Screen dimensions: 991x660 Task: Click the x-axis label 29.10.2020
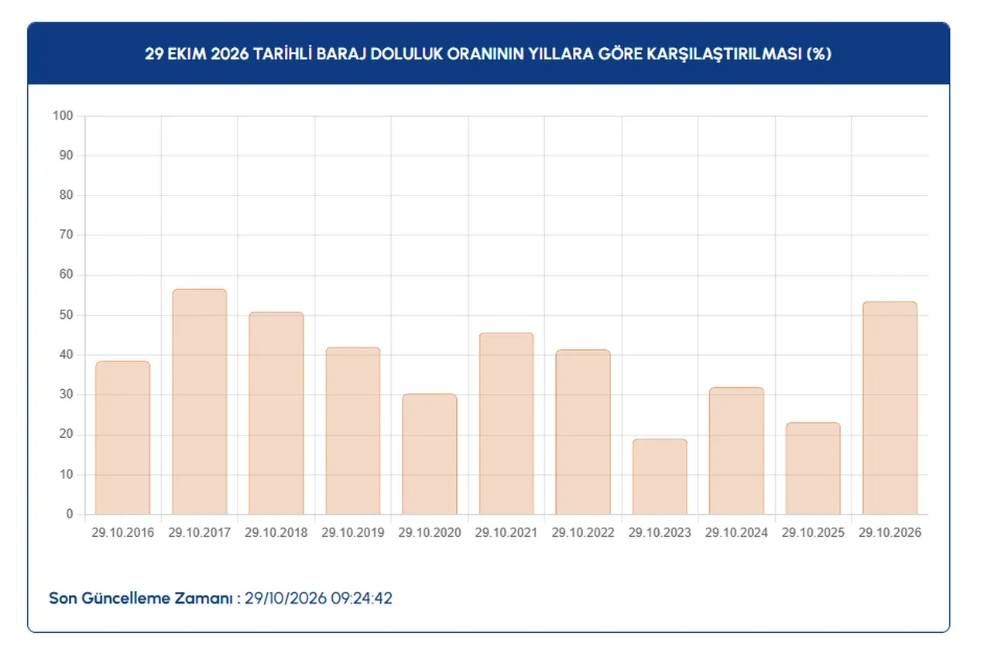point(430,533)
